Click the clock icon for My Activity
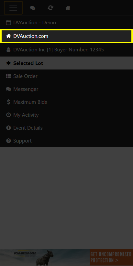 8,115
